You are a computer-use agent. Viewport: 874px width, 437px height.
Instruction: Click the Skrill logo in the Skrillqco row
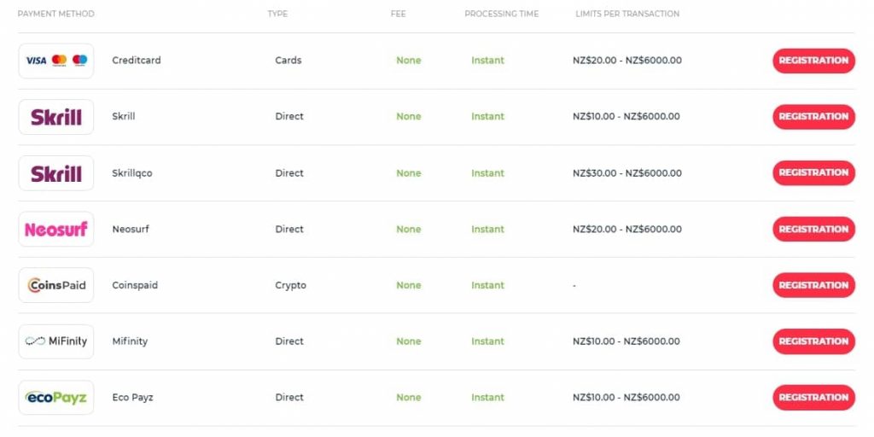(x=56, y=173)
